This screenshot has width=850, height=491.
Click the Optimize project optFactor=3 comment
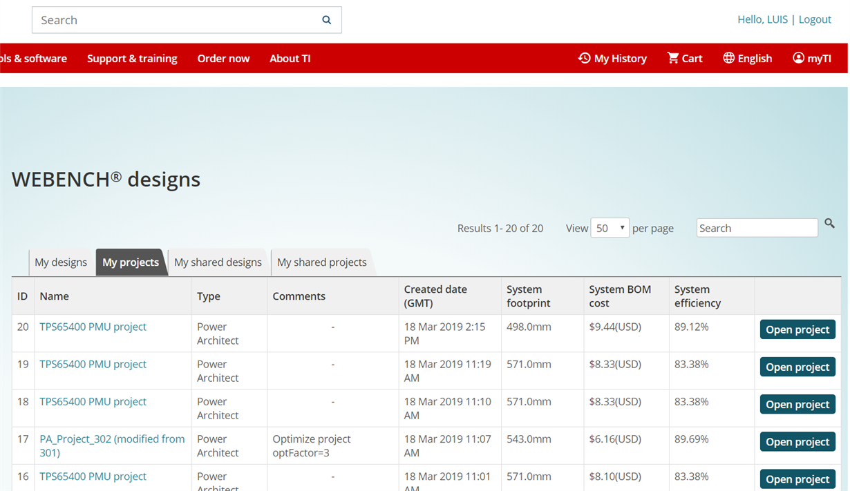coord(312,445)
